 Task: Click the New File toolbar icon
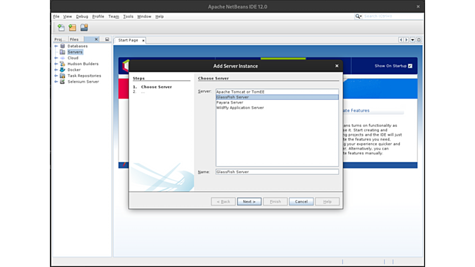coord(61,28)
